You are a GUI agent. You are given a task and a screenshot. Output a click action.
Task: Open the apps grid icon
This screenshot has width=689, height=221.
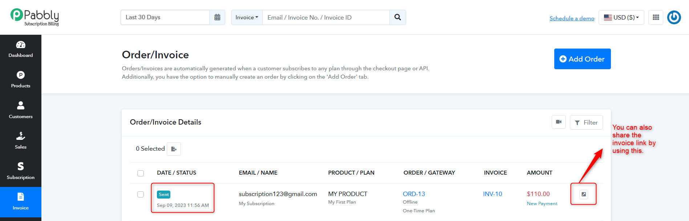tap(656, 17)
